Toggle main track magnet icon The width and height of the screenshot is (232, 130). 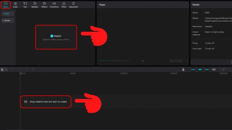[193, 70]
